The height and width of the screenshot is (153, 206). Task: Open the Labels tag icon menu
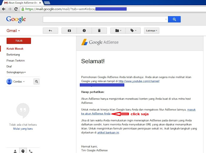133,31
